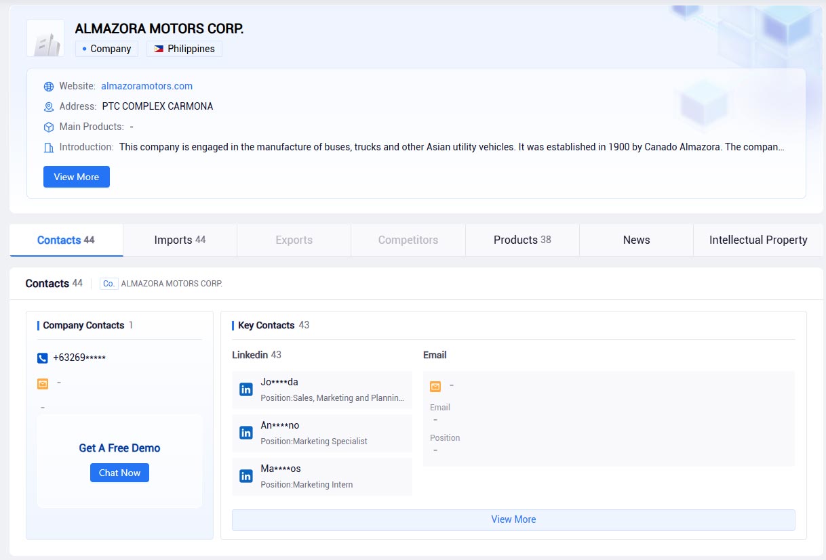Image resolution: width=826 pixels, height=560 pixels.
Task: Click the Chat Now button
Action: click(x=119, y=473)
